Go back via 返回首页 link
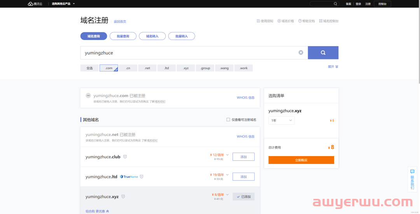The width and height of the screenshot is (420, 214). (x=120, y=21)
